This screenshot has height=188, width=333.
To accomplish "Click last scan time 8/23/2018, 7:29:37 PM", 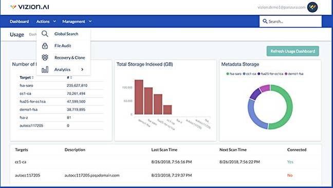I will [x=172, y=175].
